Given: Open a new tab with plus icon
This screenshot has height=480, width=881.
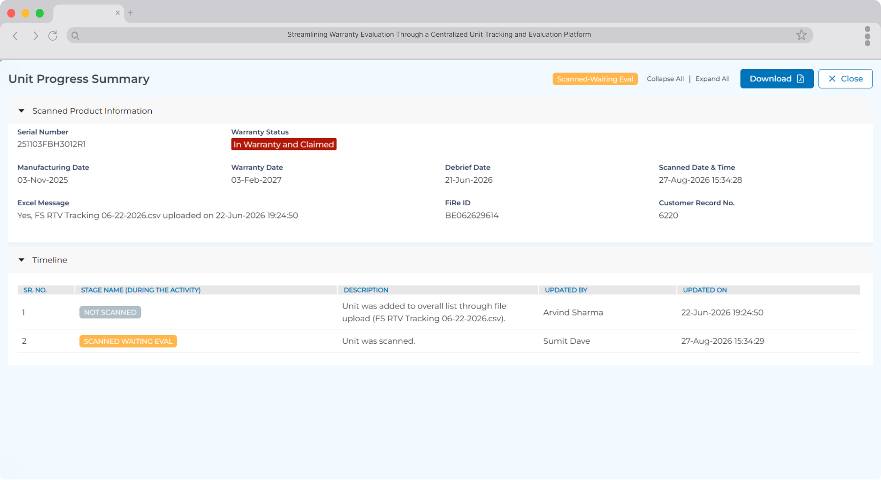Looking at the screenshot, I should point(131,13).
